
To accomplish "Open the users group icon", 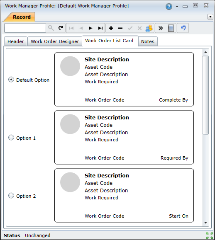I will tap(149, 28).
